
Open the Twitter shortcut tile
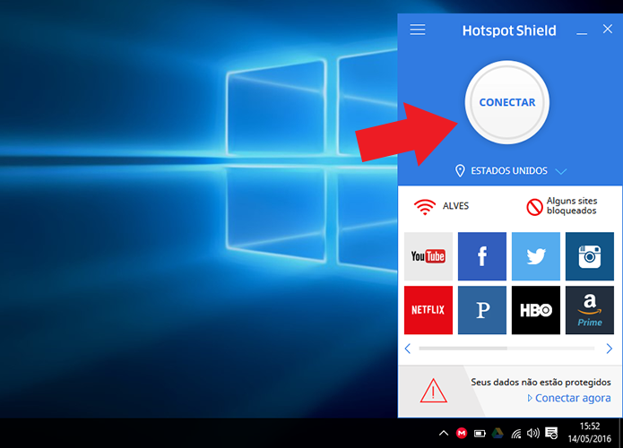(x=535, y=256)
